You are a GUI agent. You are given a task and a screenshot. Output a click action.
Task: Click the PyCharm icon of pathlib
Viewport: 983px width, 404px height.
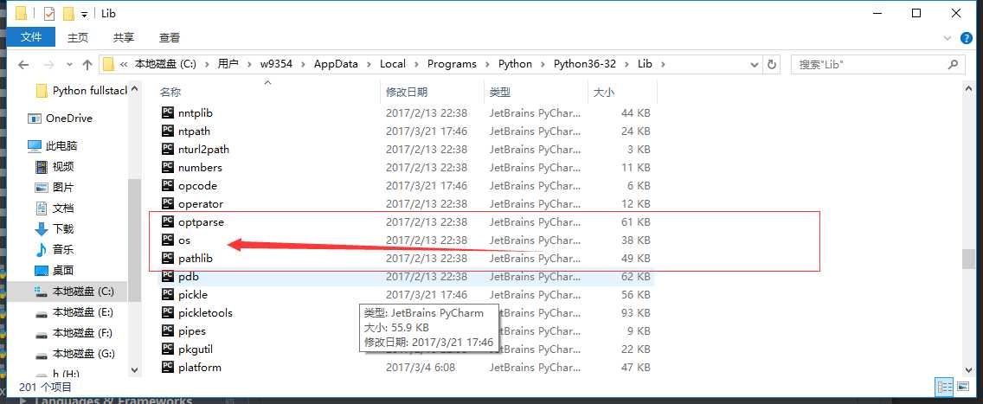[167, 258]
